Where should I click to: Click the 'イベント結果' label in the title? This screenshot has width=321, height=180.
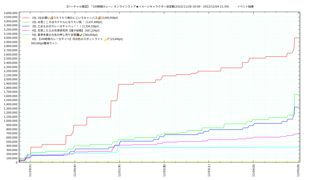pos(246,6)
